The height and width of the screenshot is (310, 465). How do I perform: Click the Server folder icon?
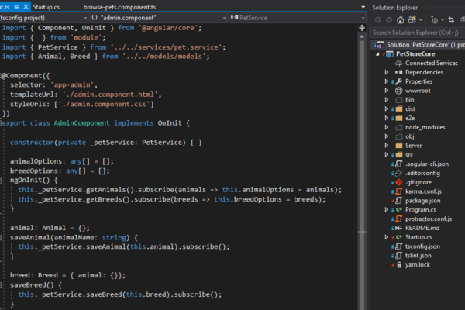399,146
